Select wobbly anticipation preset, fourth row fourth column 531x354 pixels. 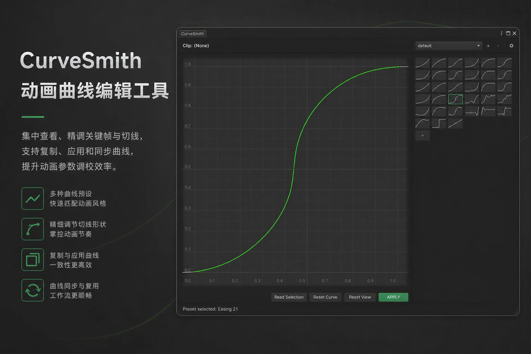click(x=472, y=99)
